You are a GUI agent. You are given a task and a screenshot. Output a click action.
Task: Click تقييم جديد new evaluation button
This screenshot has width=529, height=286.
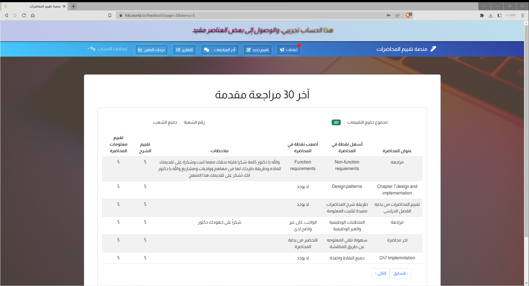coord(258,50)
